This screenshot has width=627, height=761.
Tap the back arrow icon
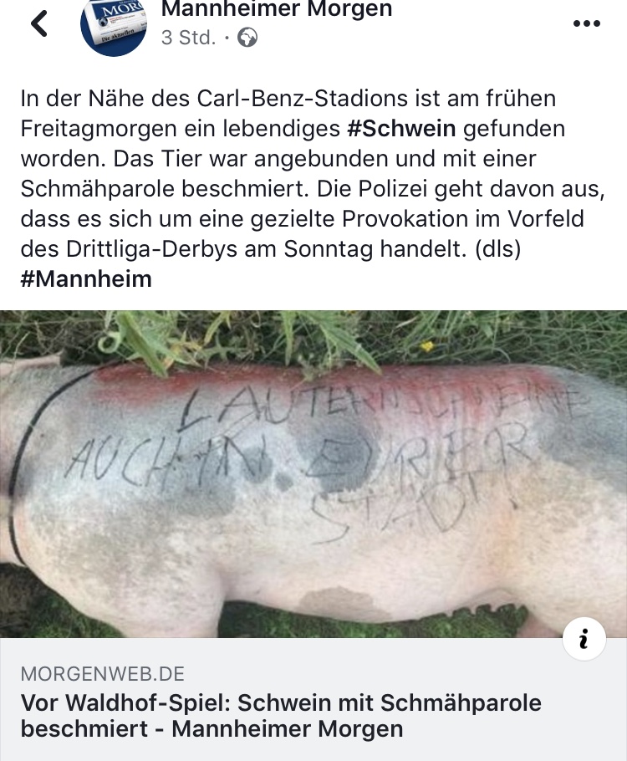[39, 23]
